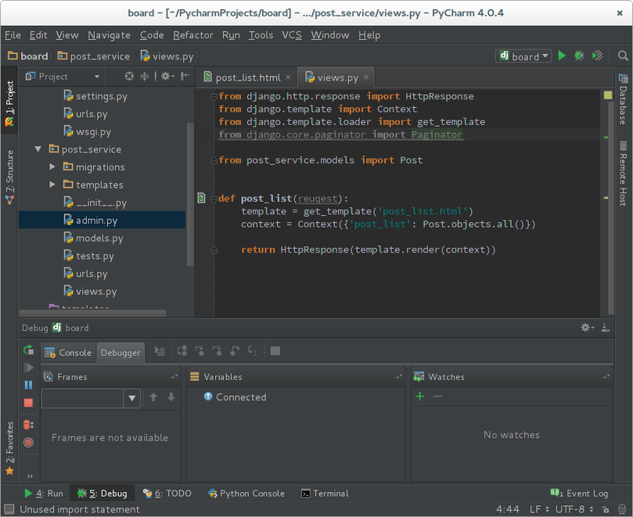Click template gutter icon beside post_list
633x517 pixels.
coord(201,198)
